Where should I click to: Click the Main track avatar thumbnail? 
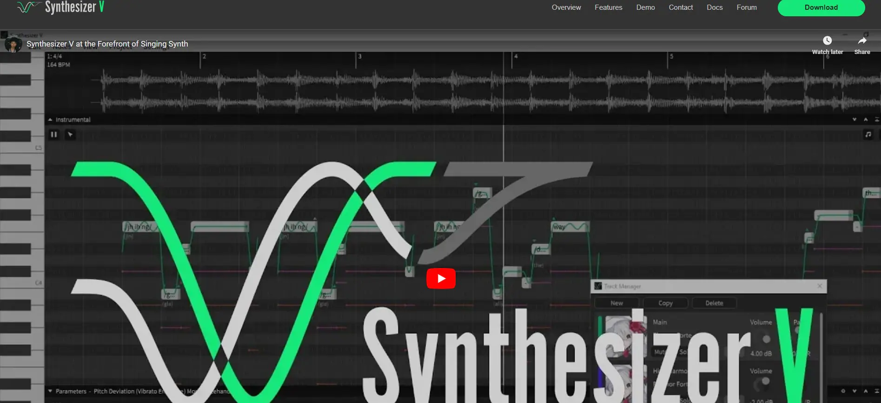coord(626,337)
